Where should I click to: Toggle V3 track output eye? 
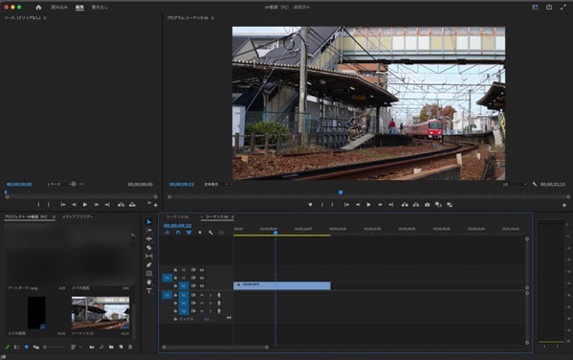pos(202,270)
